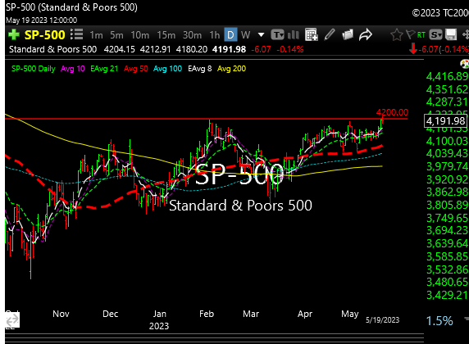
Task: Click the share arrow icon
Action: pos(365,34)
